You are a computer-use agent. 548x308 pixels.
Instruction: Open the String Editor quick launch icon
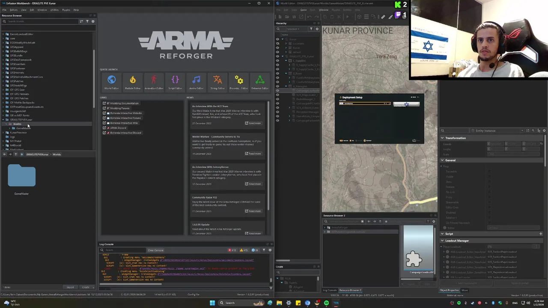(217, 82)
